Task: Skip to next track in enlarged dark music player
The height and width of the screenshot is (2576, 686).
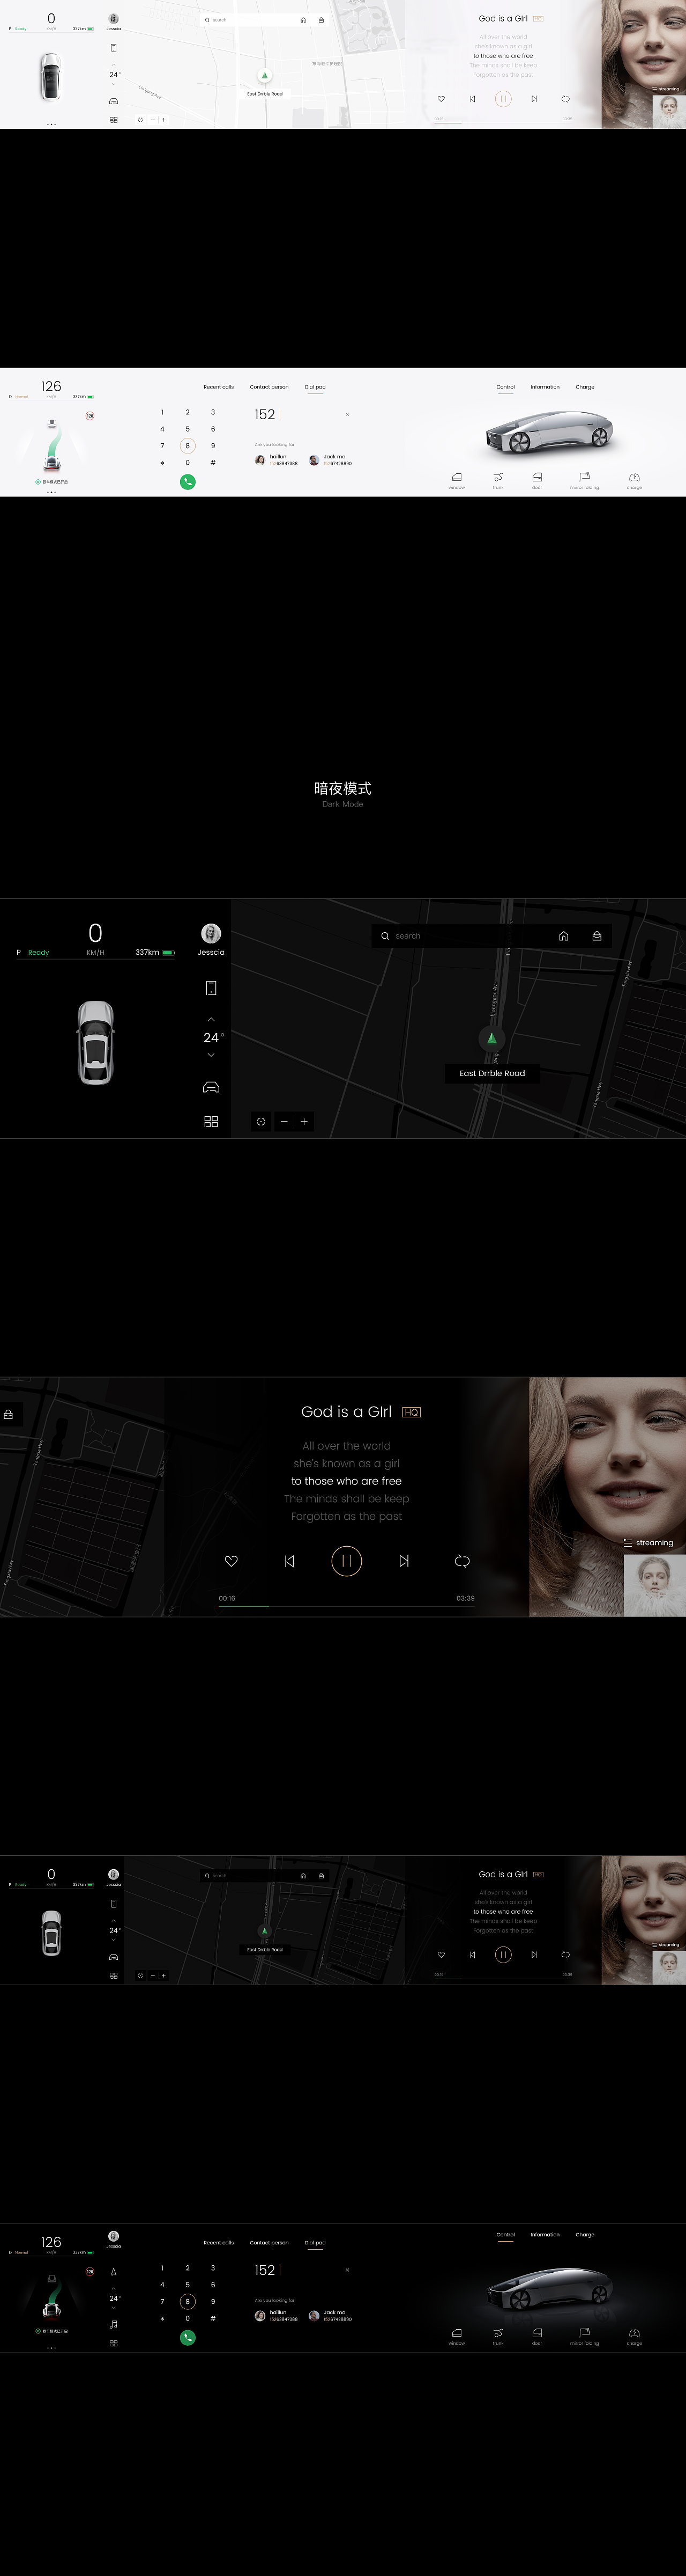Action: pyautogui.click(x=404, y=1561)
